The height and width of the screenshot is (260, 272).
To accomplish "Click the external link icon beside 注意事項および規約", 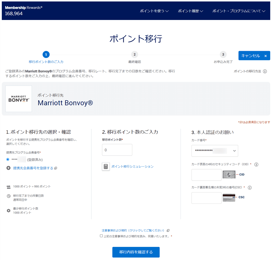I will click(x=168, y=231).
